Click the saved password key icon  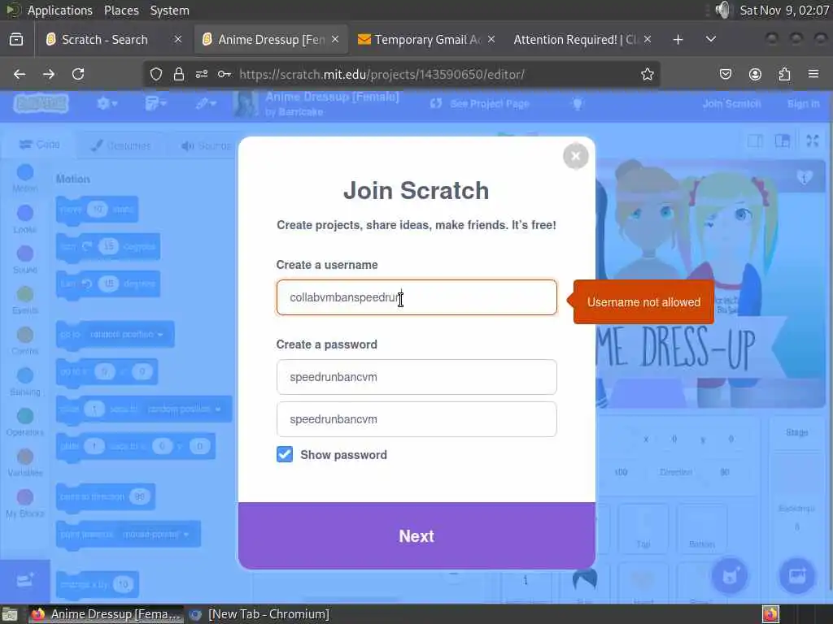click(x=225, y=74)
